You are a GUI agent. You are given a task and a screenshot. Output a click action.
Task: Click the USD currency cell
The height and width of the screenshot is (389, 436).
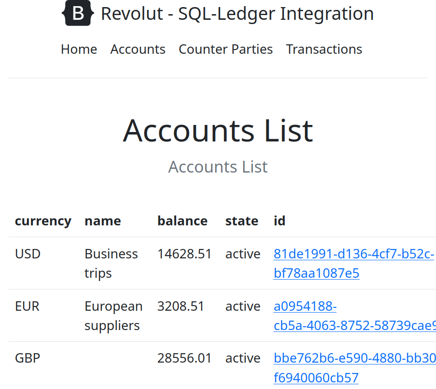click(28, 254)
